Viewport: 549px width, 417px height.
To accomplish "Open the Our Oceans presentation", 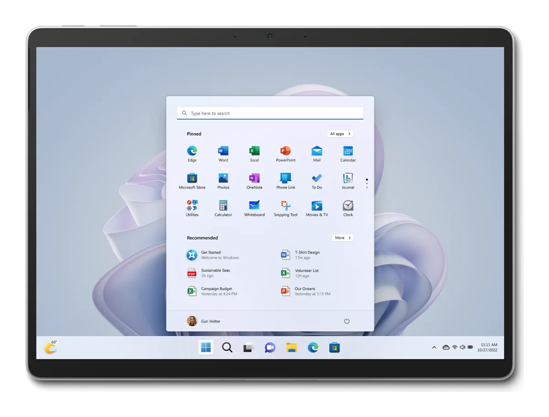I will (306, 291).
